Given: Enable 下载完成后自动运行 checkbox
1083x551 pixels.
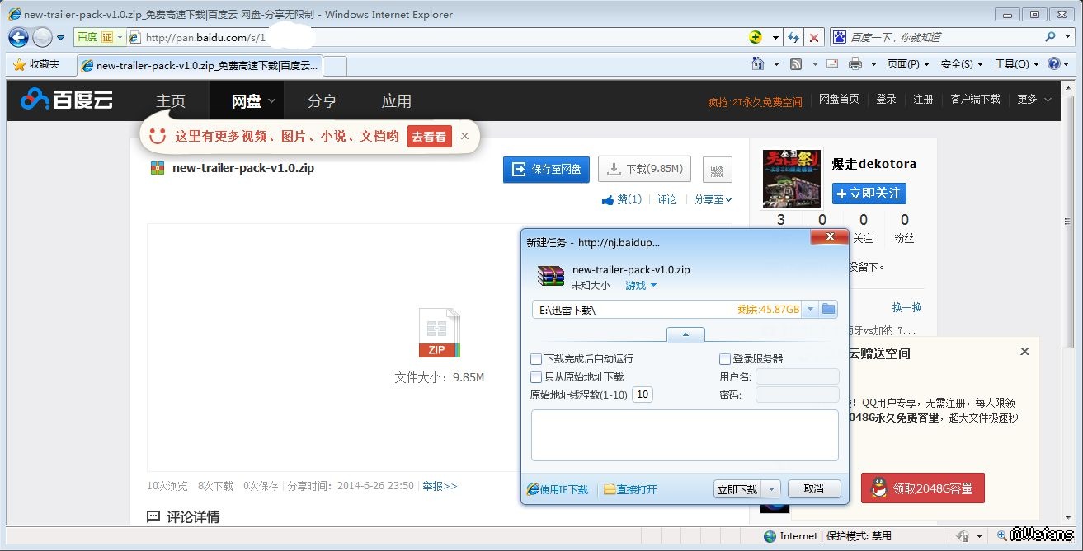Looking at the screenshot, I should tap(536, 359).
